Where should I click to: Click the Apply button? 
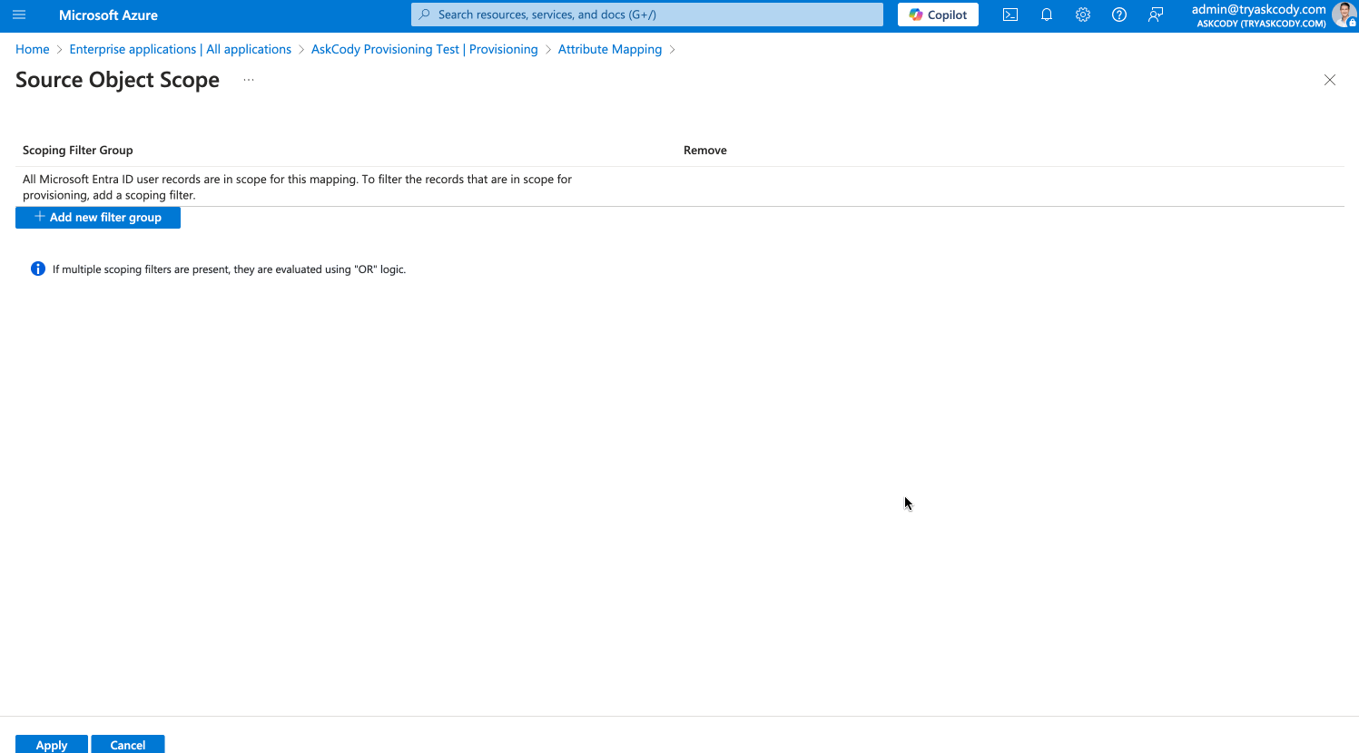pyautogui.click(x=52, y=744)
